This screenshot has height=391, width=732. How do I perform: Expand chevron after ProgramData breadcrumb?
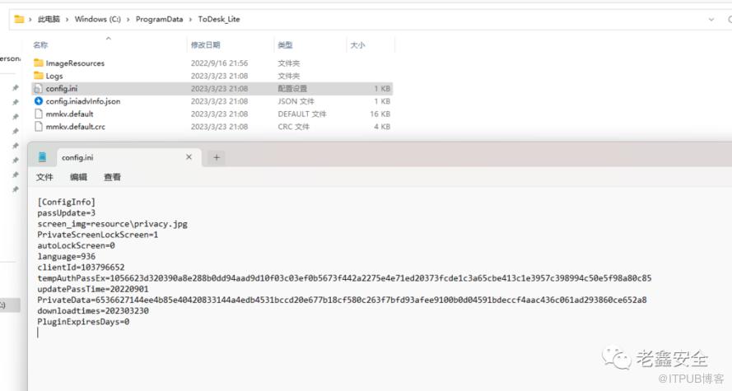pos(190,20)
